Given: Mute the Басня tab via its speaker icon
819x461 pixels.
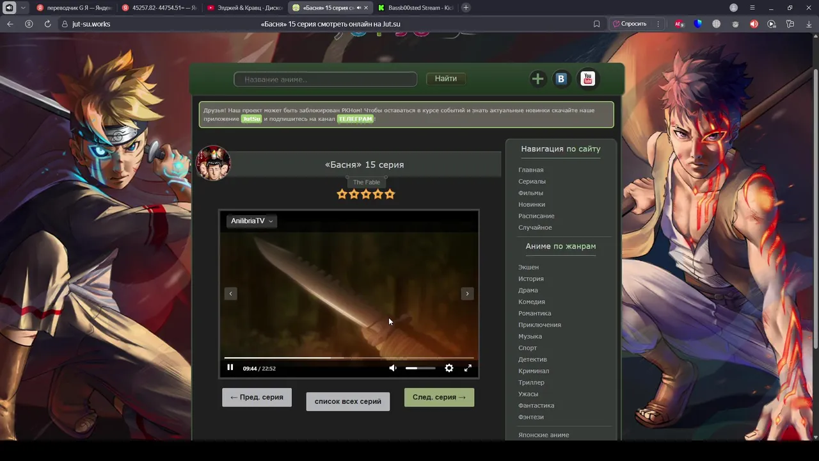Looking at the screenshot, I should point(358,8).
